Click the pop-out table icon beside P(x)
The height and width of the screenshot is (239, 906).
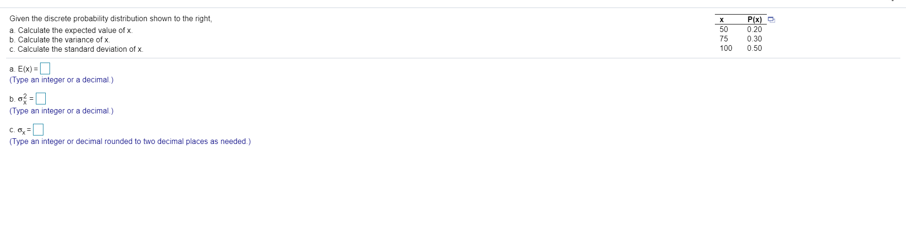771,20
